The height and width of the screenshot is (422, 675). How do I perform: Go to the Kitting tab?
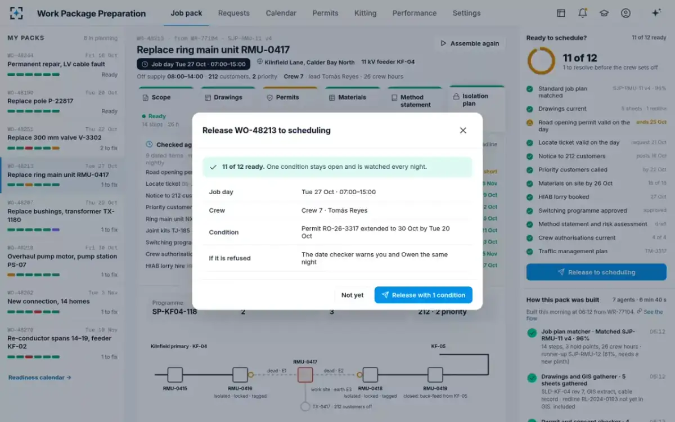[x=366, y=13]
